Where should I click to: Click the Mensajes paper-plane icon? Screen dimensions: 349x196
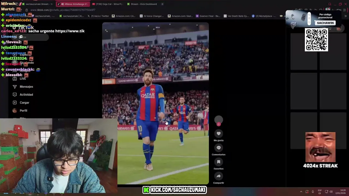pyautogui.click(x=15, y=87)
